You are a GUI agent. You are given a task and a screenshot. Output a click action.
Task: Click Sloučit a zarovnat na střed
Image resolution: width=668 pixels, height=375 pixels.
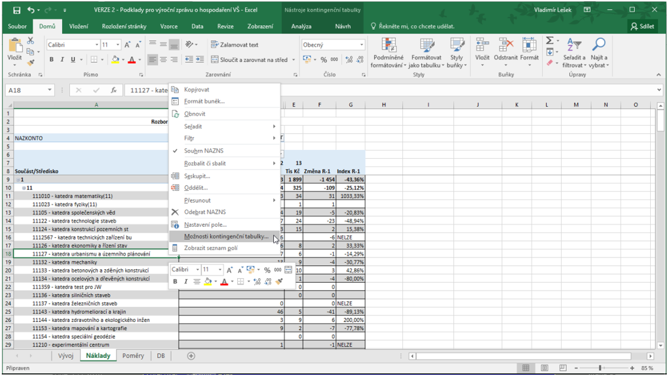[250, 60]
